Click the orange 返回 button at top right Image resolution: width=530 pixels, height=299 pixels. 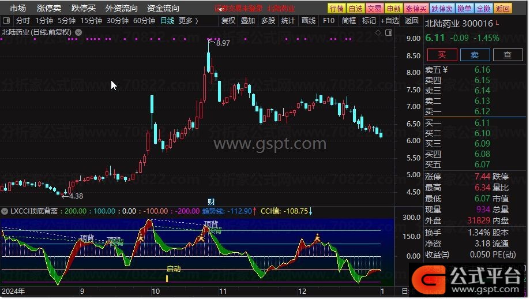coord(503,8)
